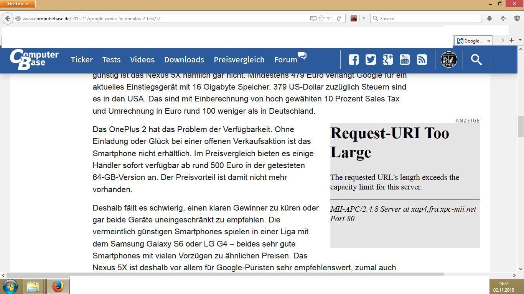Click the ANZEIGE label
The height and width of the screenshot is (294, 524).
(468, 121)
